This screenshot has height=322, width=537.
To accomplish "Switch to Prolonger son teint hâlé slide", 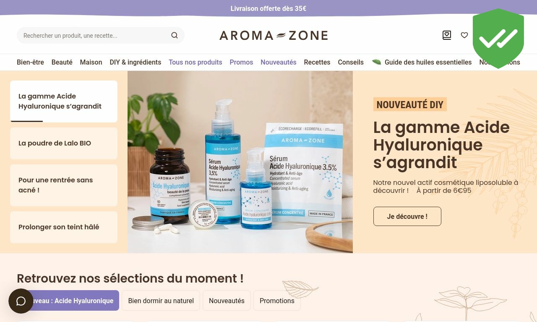I will [64, 227].
